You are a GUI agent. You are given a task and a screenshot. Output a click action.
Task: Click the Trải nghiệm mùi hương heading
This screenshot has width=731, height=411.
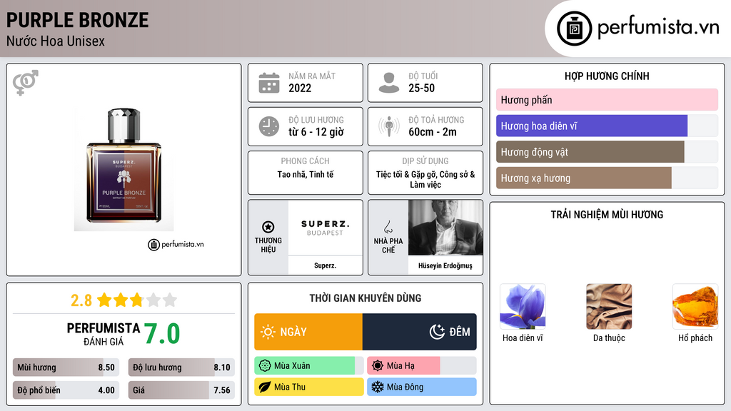607,215
